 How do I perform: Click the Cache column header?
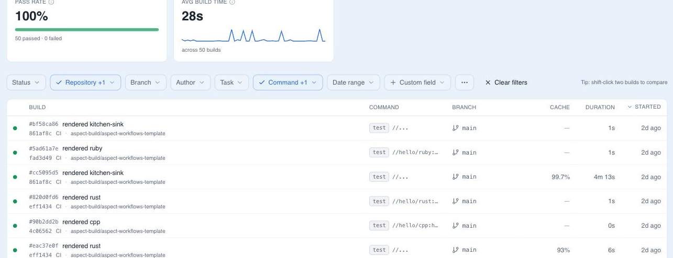click(560, 107)
